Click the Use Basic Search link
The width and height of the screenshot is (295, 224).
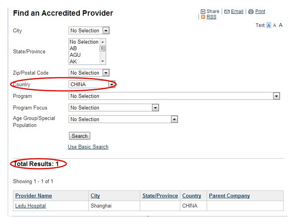[88, 147]
